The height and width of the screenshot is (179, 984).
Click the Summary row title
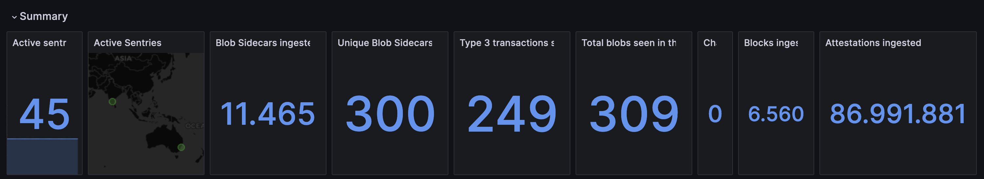click(x=44, y=16)
